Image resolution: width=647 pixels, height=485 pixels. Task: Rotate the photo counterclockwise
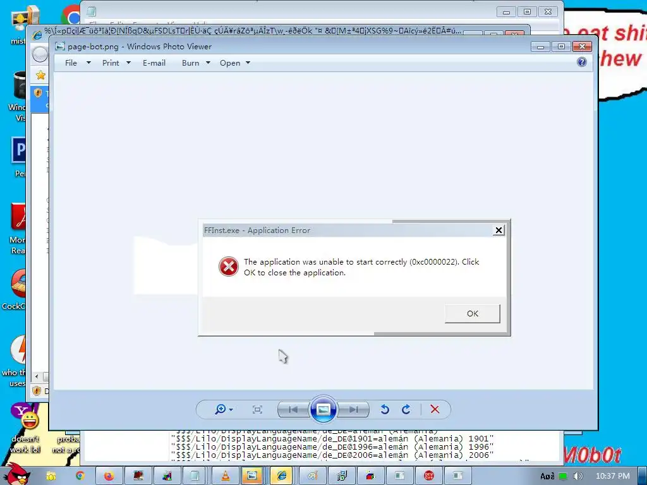pyautogui.click(x=385, y=409)
